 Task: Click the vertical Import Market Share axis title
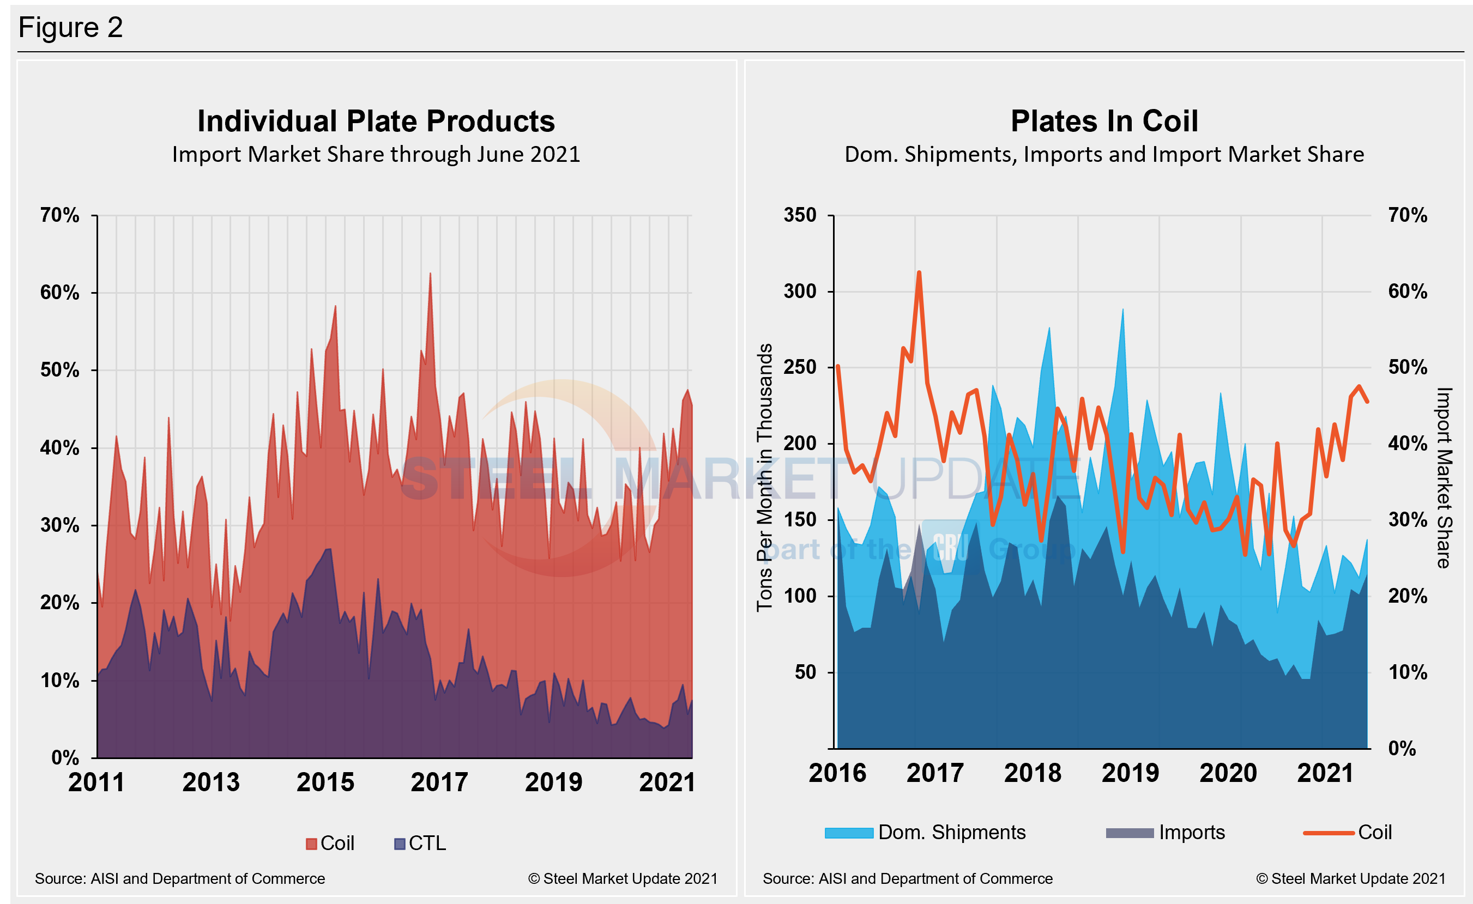point(1444,477)
